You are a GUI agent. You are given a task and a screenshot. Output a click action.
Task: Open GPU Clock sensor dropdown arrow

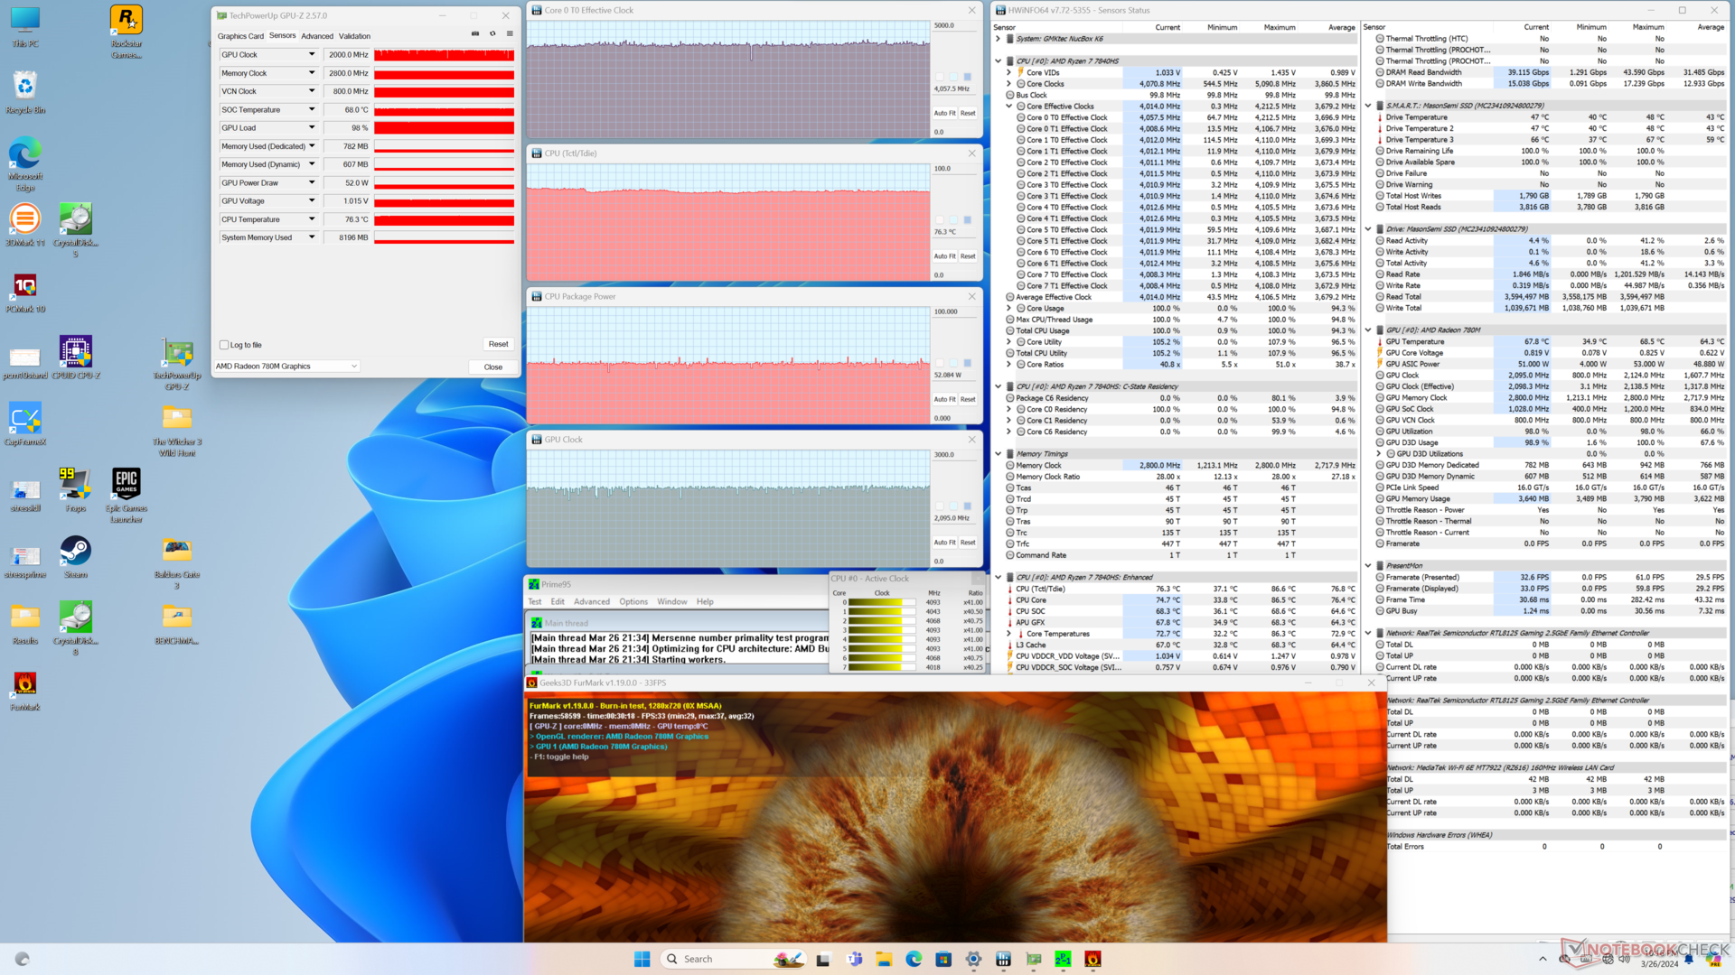[x=312, y=55]
